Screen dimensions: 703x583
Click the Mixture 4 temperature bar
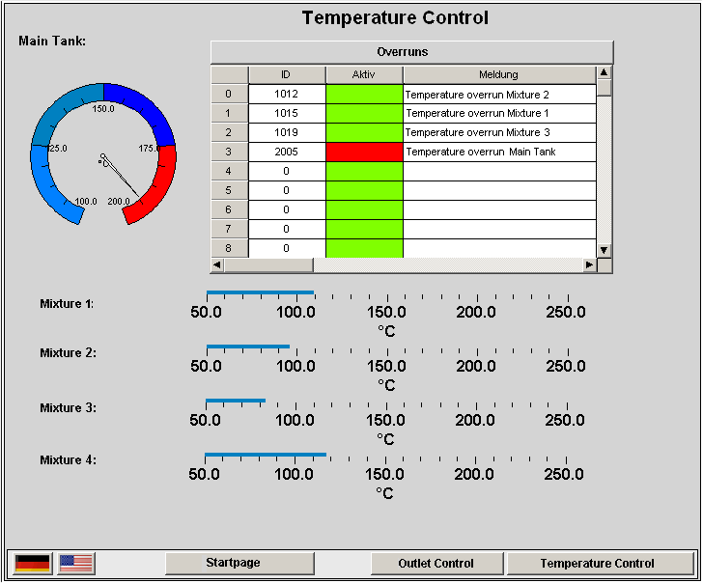pos(265,455)
